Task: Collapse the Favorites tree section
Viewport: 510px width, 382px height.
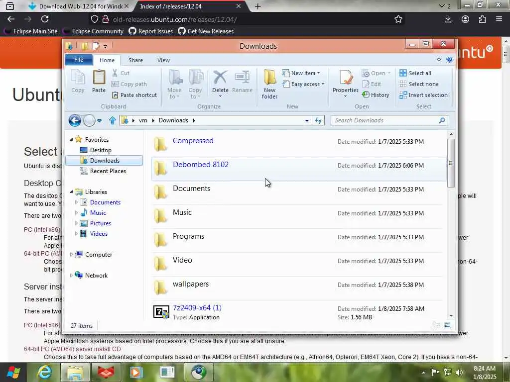Action: click(72, 139)
